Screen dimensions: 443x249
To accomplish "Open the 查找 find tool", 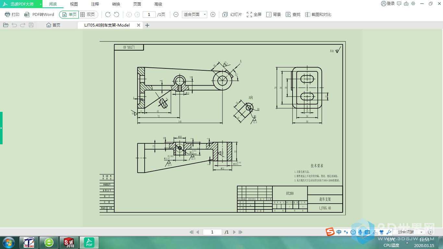I will pyautogui.click(x=293, y=15).
